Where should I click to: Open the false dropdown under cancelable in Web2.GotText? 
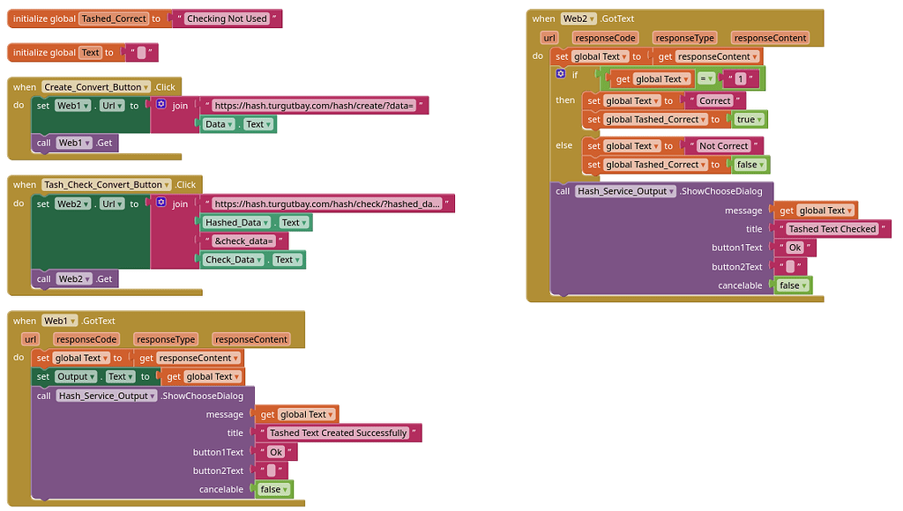tap(793, 285)
